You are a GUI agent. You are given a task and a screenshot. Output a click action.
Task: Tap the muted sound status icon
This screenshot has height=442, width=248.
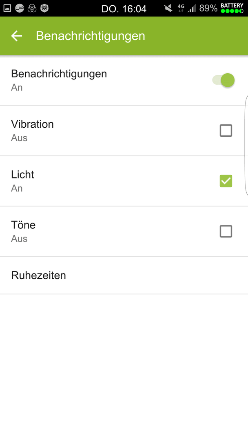pos(168,9)
